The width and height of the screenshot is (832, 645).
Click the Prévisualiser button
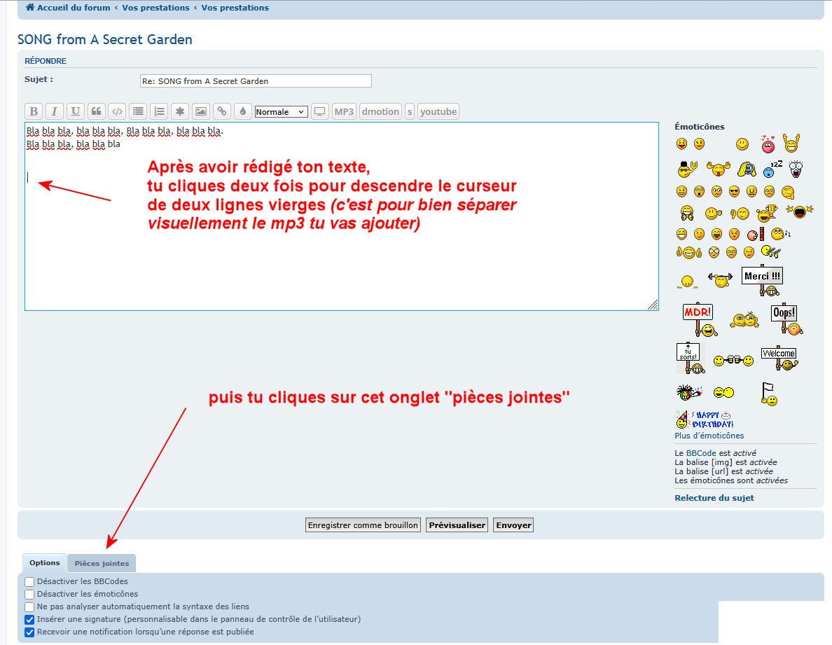click(x=457, y=525)
